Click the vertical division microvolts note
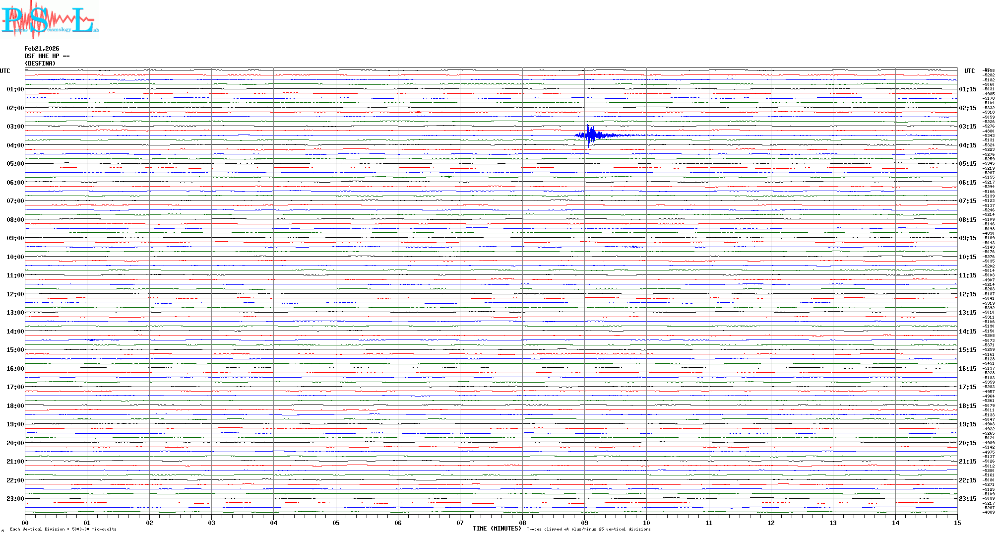The image size is (997, 536). coord(63,529)
